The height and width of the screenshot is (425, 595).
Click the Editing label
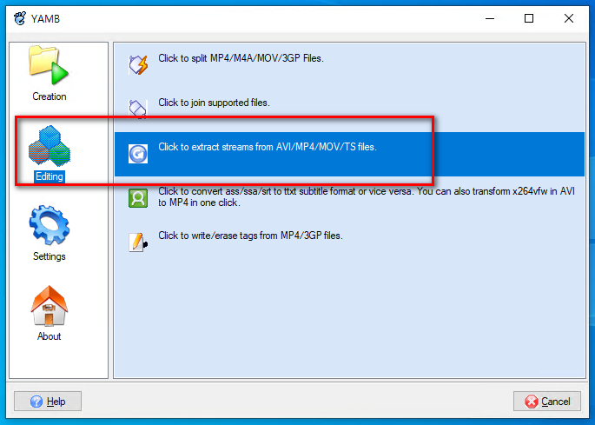50,176
